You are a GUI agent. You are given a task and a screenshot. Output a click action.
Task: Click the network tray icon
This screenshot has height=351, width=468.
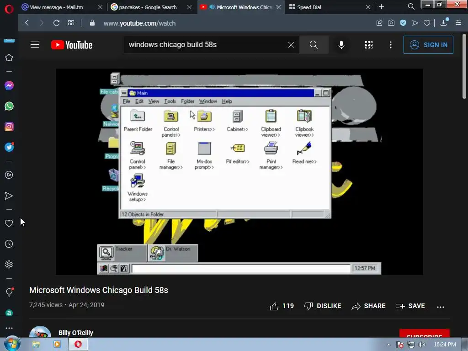point(411,345)
